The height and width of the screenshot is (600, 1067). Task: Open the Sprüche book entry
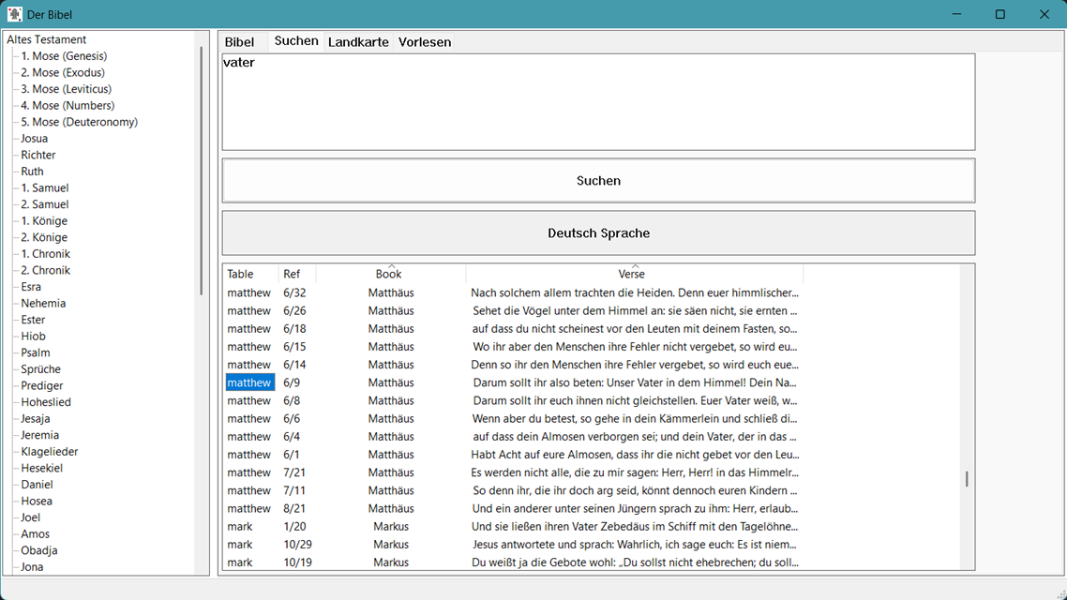click(40, 369)
